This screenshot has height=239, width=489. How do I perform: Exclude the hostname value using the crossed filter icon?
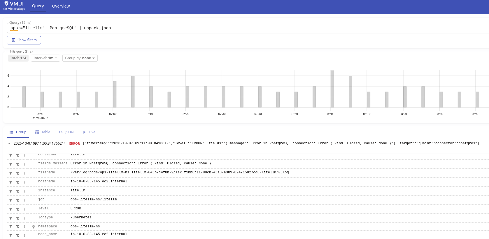pos(18,183)
